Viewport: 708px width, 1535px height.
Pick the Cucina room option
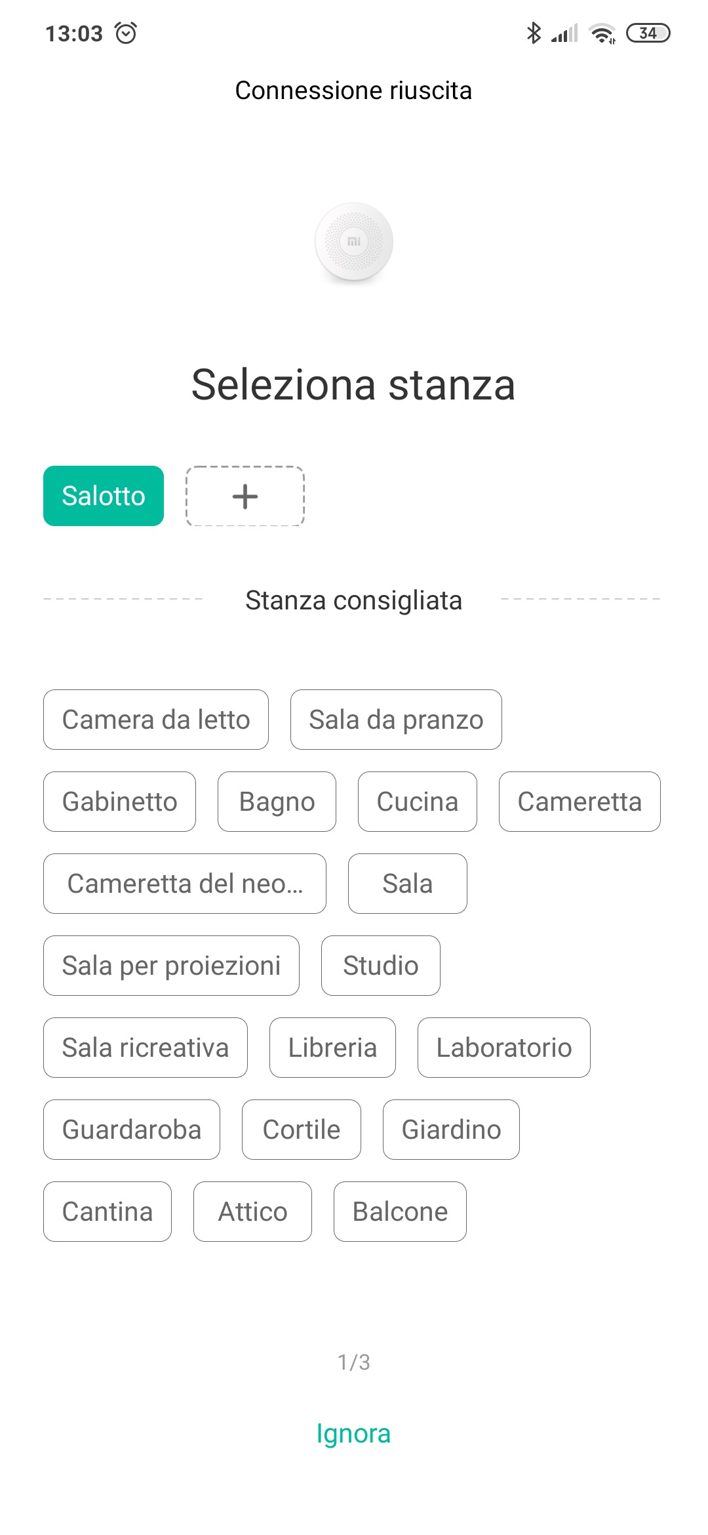pos(418,802)
